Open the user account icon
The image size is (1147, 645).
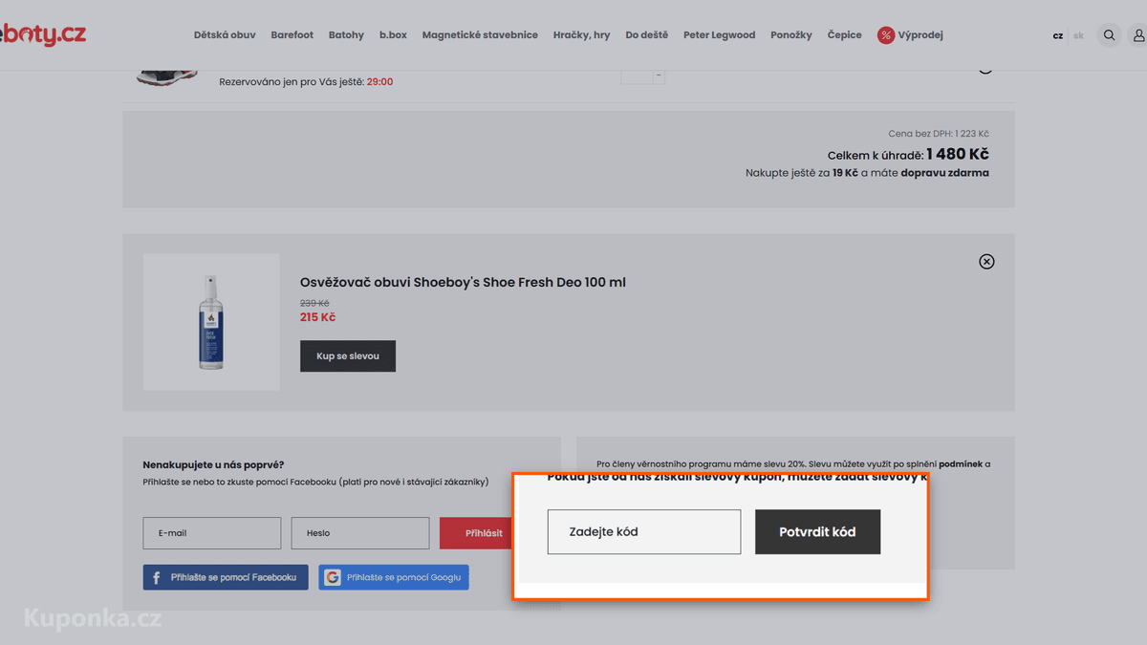tap(1138, 35)
